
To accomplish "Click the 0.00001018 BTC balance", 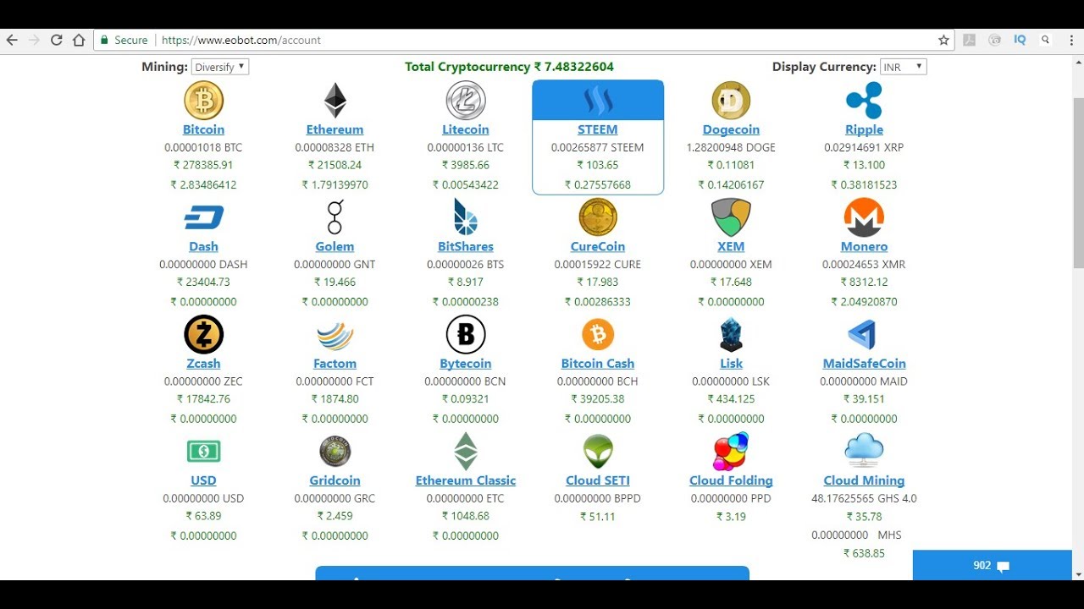I will coord(203,147).
